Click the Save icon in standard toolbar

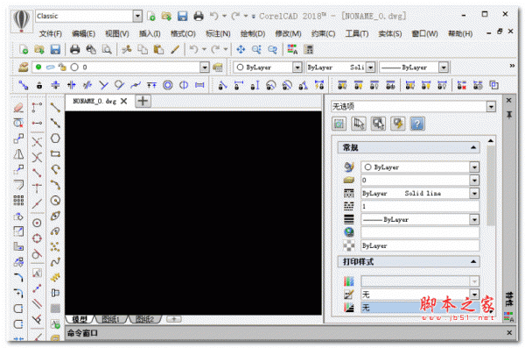[x=55, y=50]
